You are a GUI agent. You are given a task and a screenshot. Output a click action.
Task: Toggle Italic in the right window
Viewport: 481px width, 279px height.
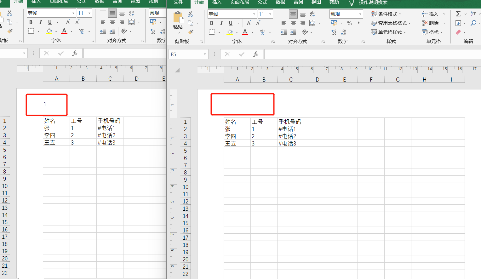tap(221, 23)
